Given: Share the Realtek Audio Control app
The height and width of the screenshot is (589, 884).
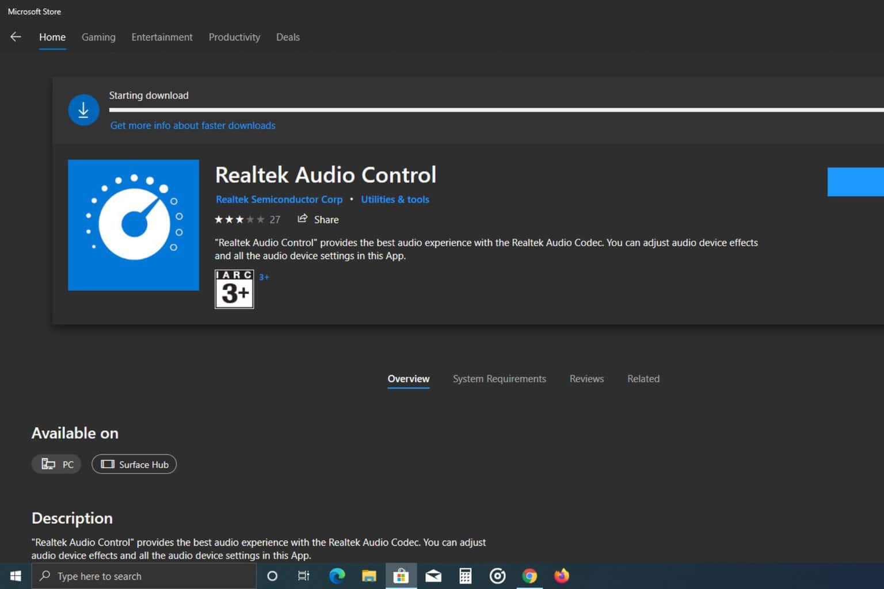Looking at the screenshot, I should (x=318, y=219).
